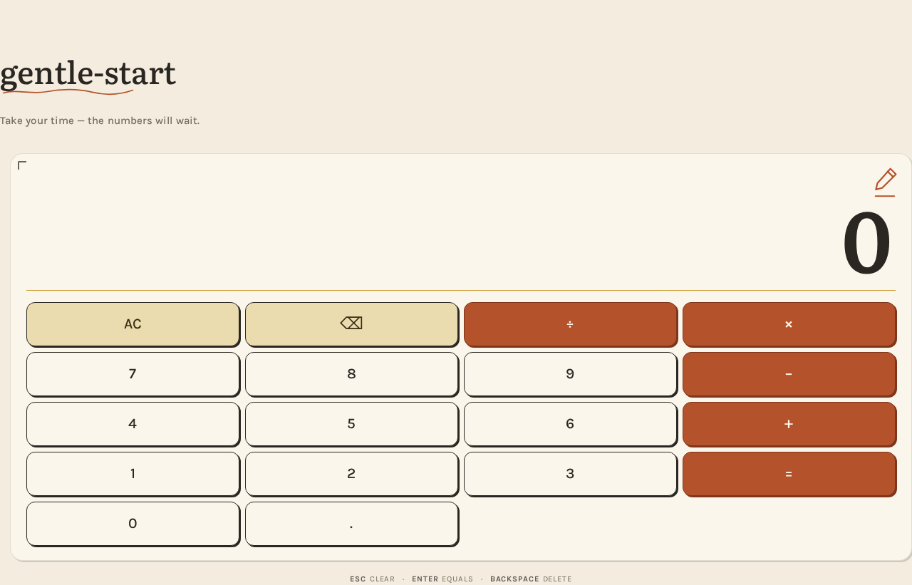Tap digit 4

coord(133,423)
